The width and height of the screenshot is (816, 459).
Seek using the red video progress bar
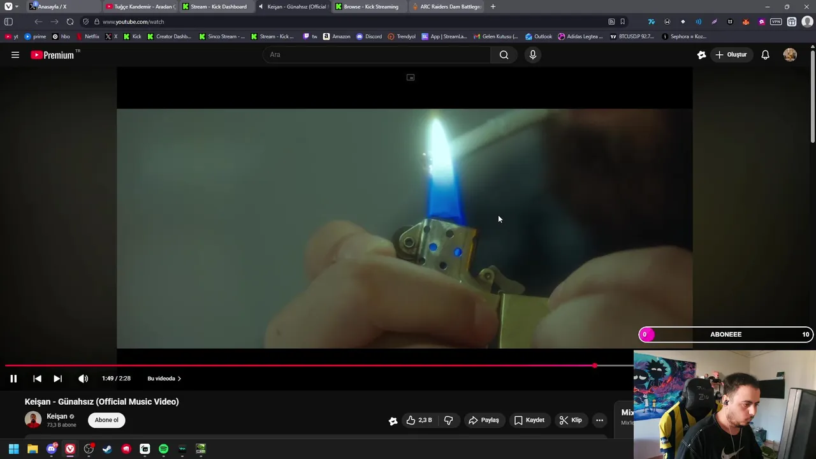pos(300,366)
